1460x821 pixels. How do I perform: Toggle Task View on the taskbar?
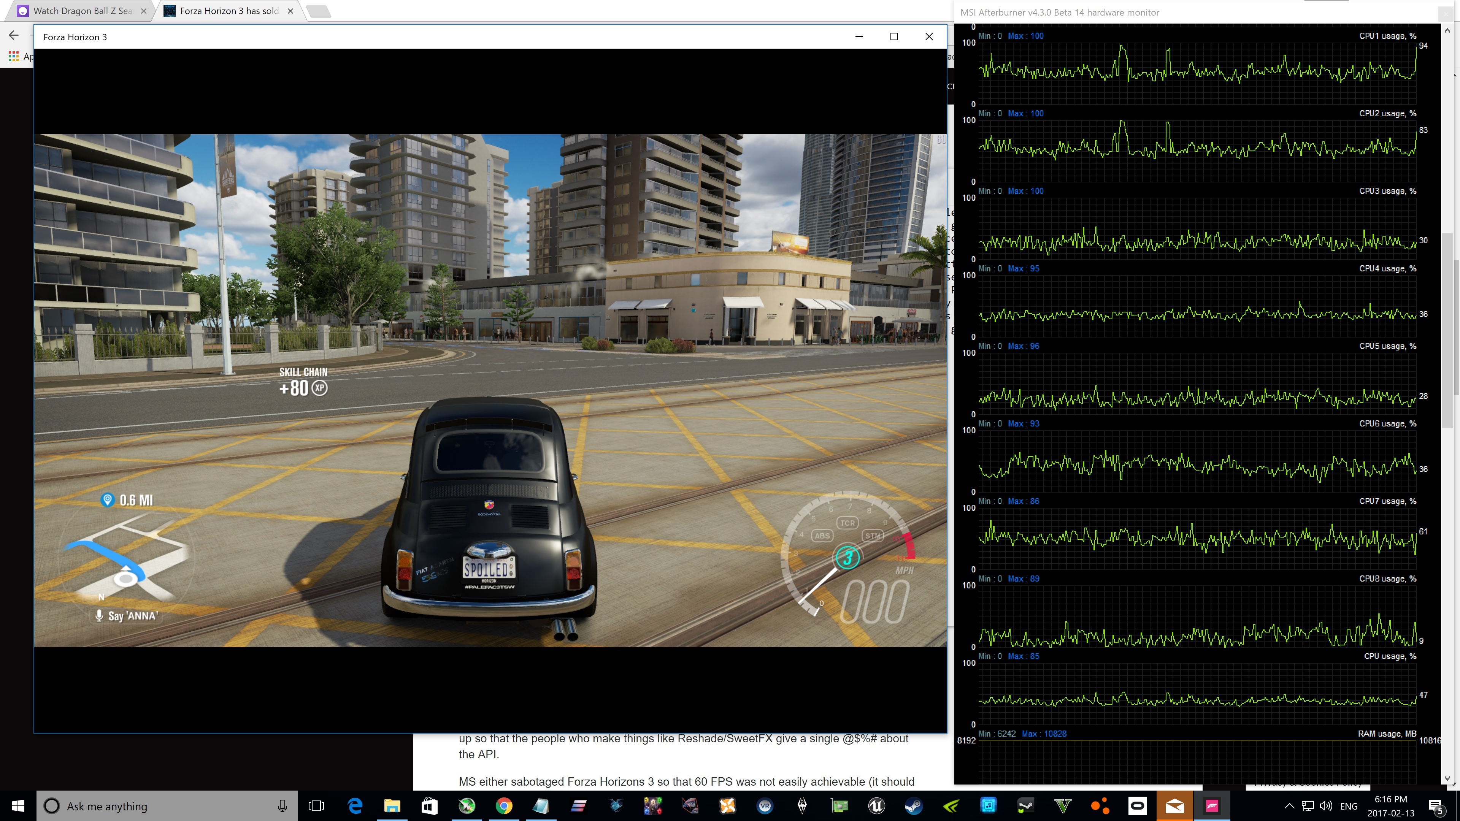click(x=316, y=806)
